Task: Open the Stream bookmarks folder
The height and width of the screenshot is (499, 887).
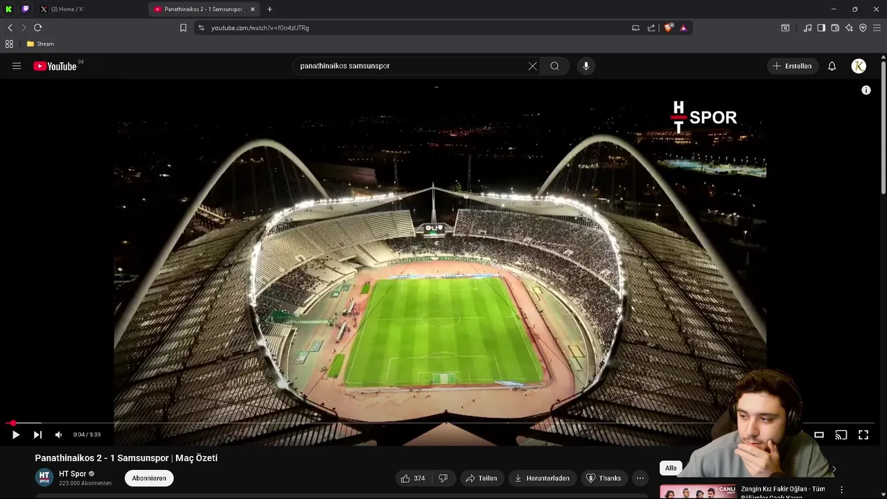Action: 40,44
